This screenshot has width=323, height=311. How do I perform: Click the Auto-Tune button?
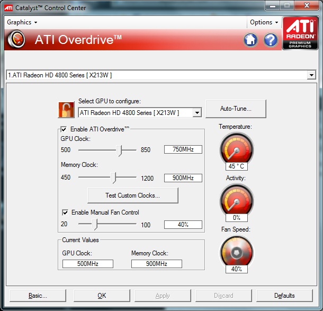pos(236,109)
